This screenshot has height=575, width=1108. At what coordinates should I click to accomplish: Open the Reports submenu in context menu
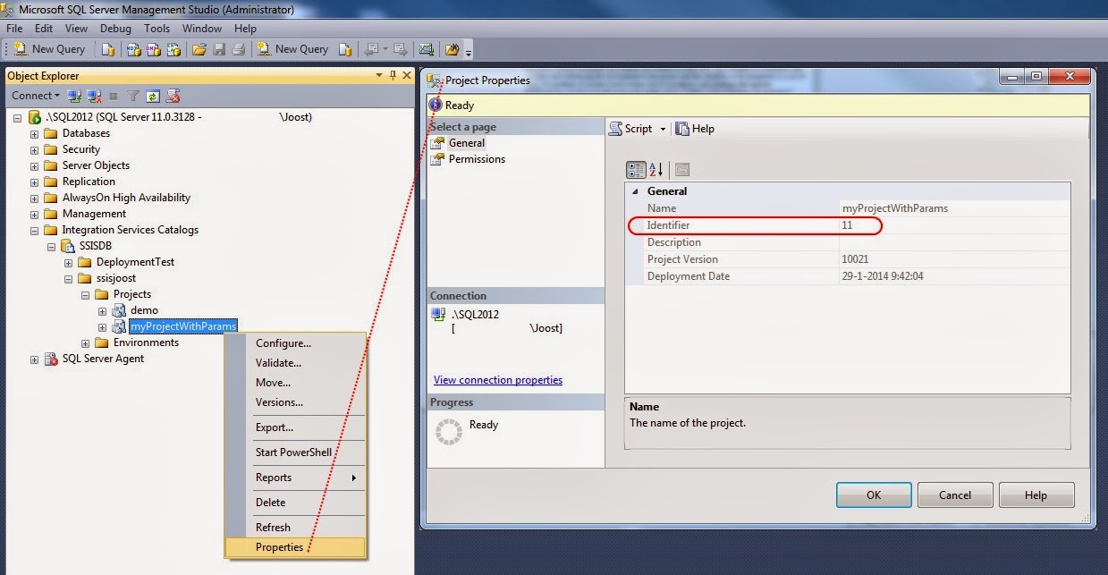pyautogui.click(x=295, y=478)
